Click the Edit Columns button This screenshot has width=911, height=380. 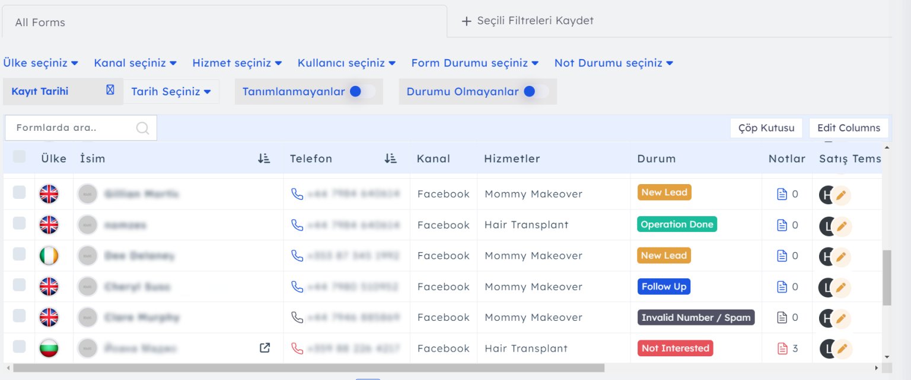848,128
